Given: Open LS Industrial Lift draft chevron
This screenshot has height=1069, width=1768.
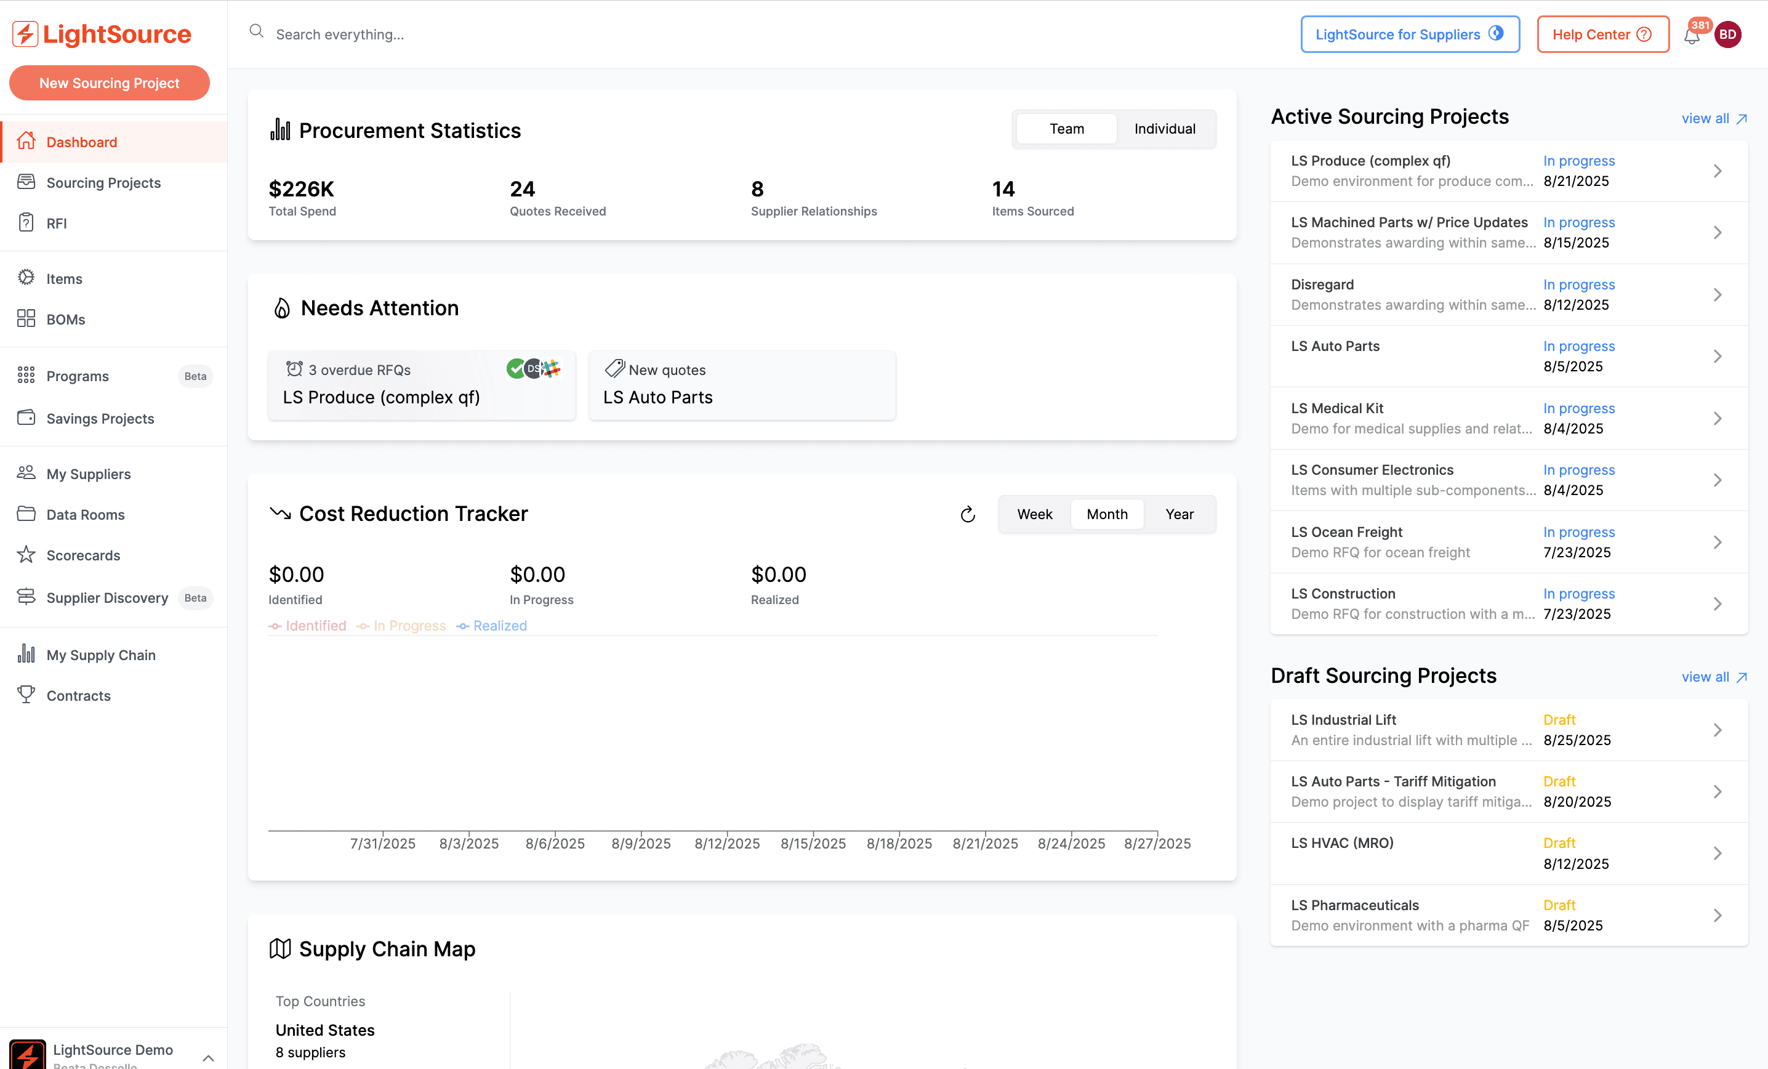Looking at the screenshot, I should [1717, 730].
